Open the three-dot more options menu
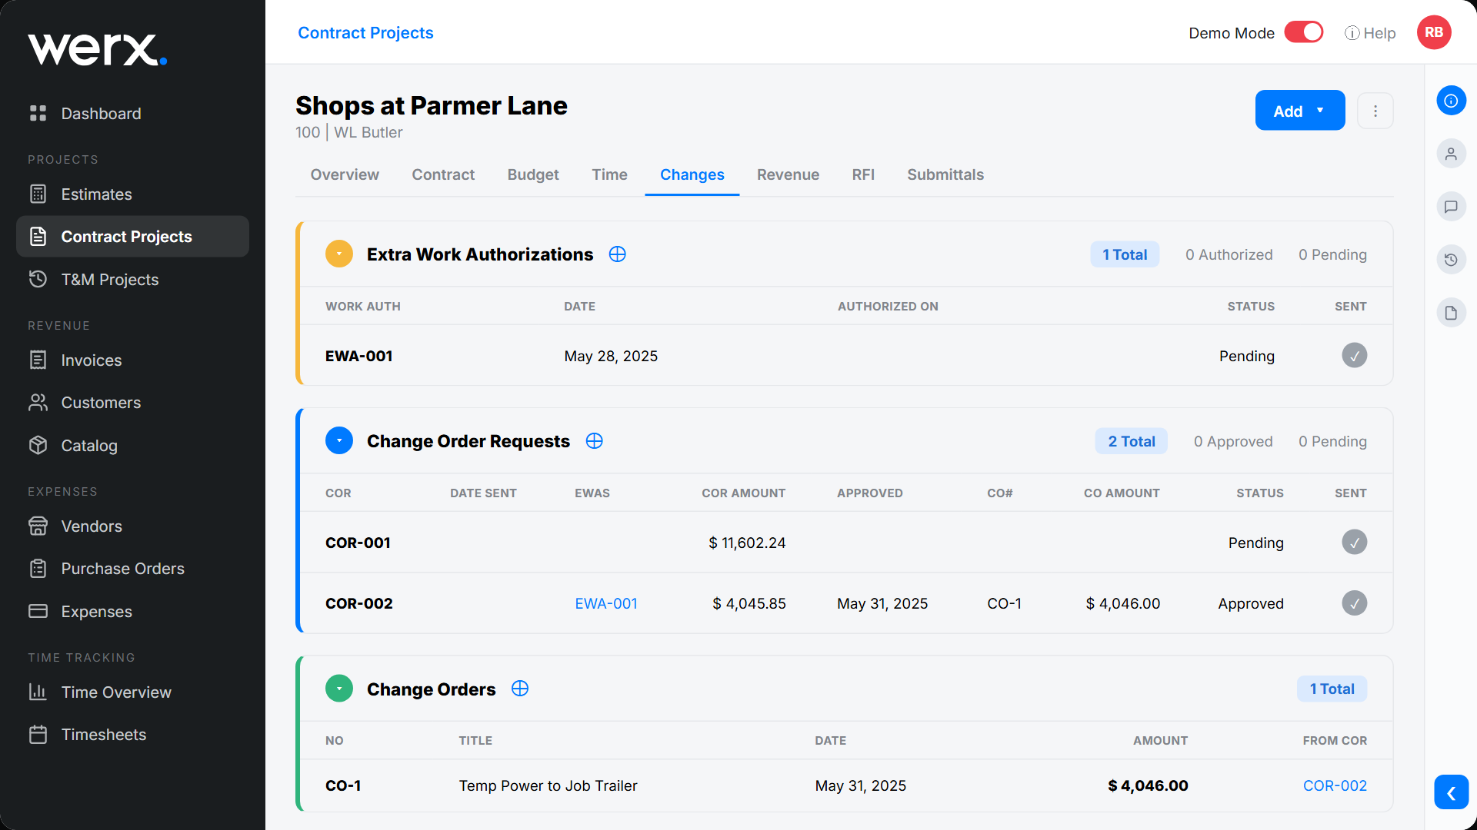The height and width of the screenshot is (830, 1477). (1375, 111)
